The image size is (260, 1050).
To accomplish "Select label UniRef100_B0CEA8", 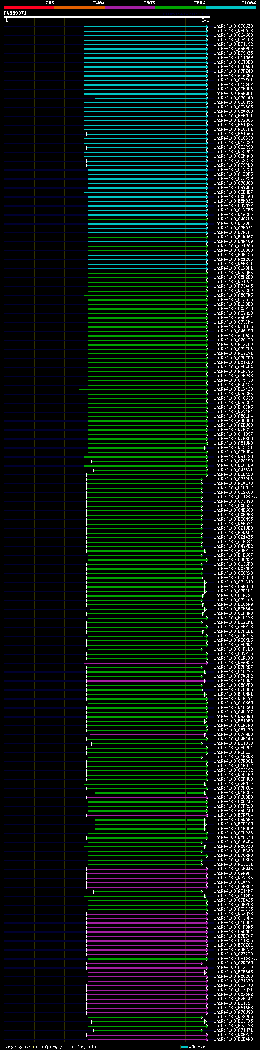I will [233, 197].
